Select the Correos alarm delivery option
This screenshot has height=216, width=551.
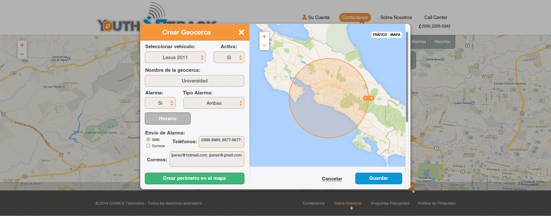click(148, 146)
